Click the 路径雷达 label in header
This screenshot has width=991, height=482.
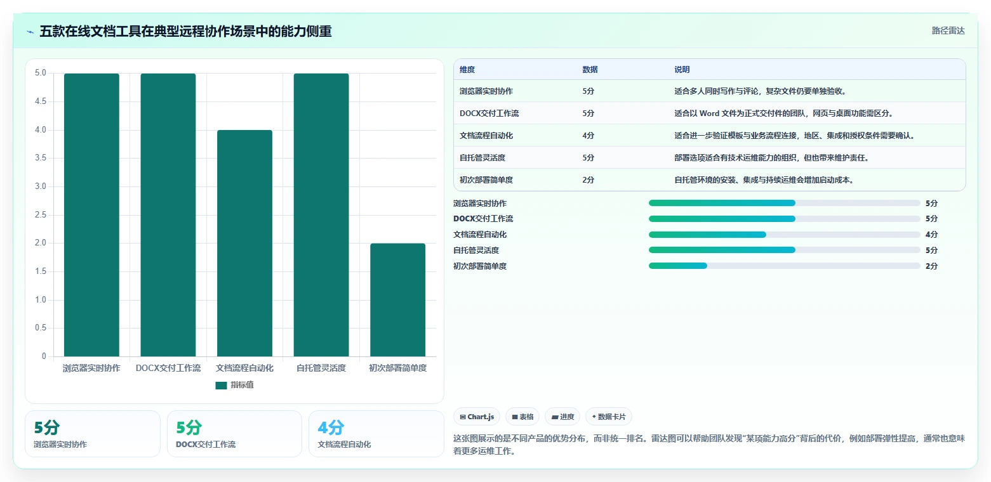pos(948,30)
